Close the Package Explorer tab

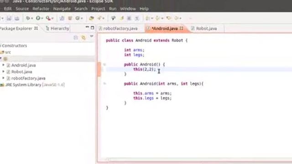pos(36,28)
